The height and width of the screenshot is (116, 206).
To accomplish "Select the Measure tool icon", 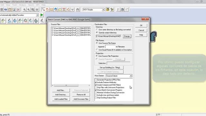I will pyautogui.click(x=51, y=9).
